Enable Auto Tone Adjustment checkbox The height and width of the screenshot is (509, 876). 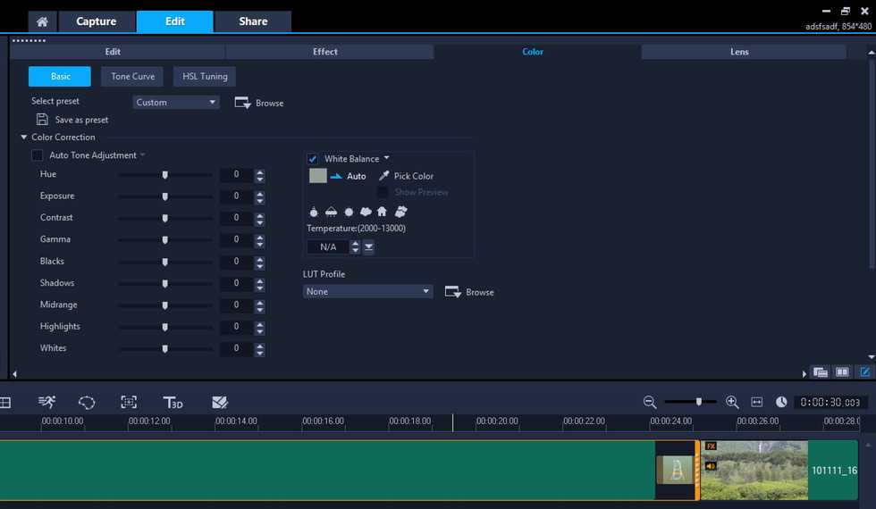click(x=38, y=155)
